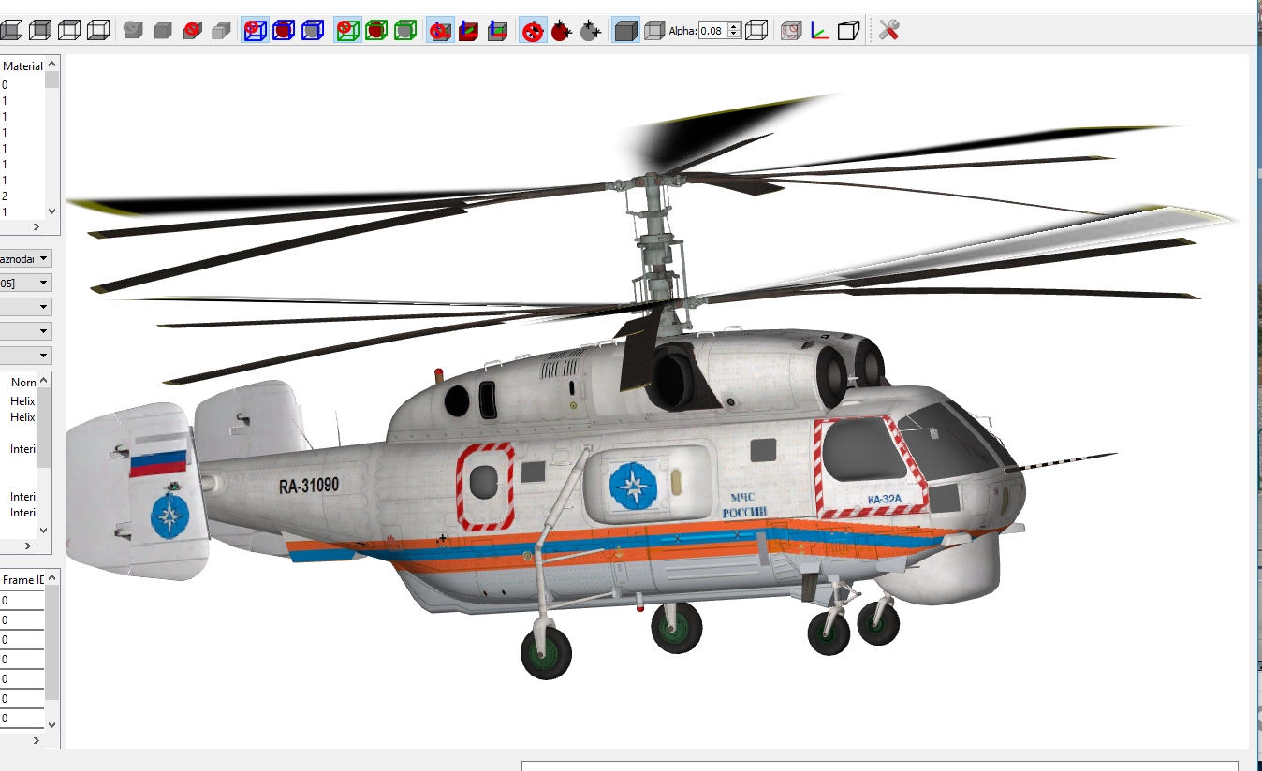The width and height of the screenshot is (1262, 771).
Task: Click the Frame ID column header
Action: [22, 580]
